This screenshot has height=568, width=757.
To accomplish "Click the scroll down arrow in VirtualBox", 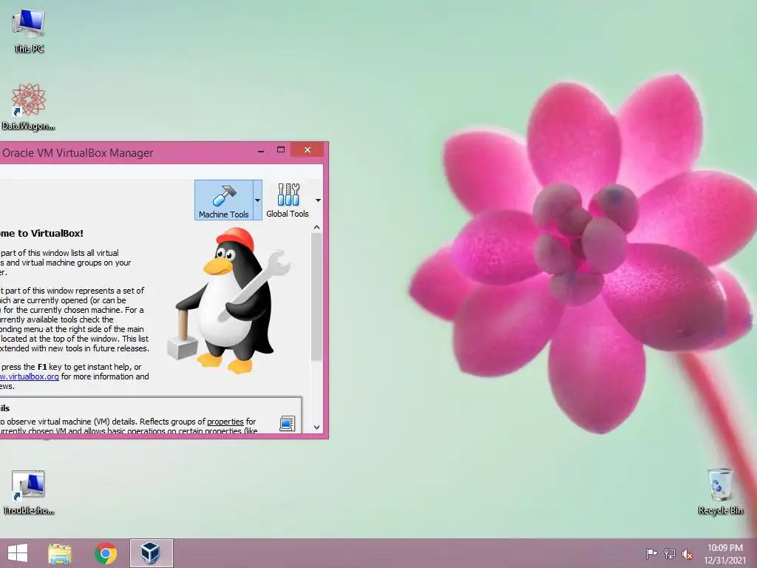I will pyautogui.click(x=316, y=427).
